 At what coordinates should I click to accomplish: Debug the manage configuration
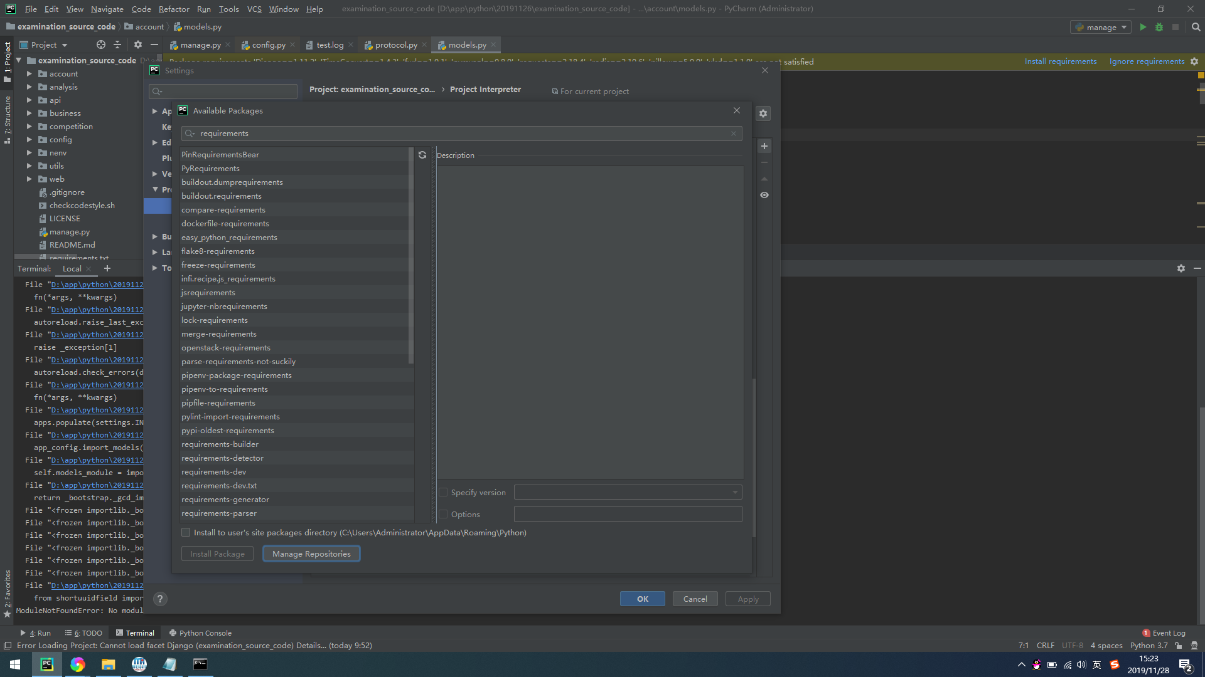[x=1159, y=27]
